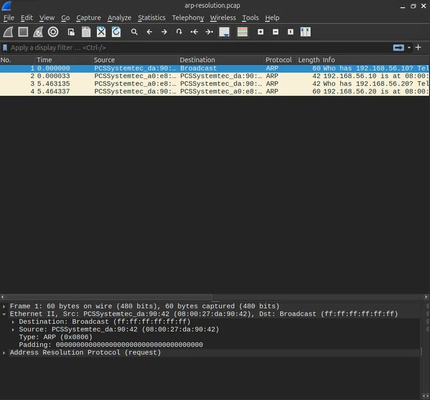The image size is (430, 400).
Task: Sort by the Destination column header
Action: (221, 60)
